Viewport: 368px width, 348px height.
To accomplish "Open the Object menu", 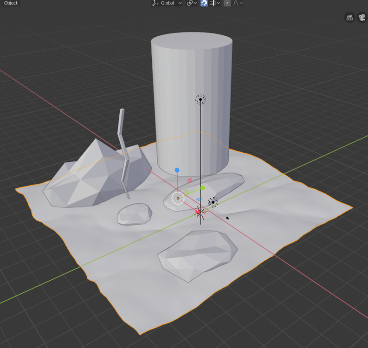I will point(10,3).
